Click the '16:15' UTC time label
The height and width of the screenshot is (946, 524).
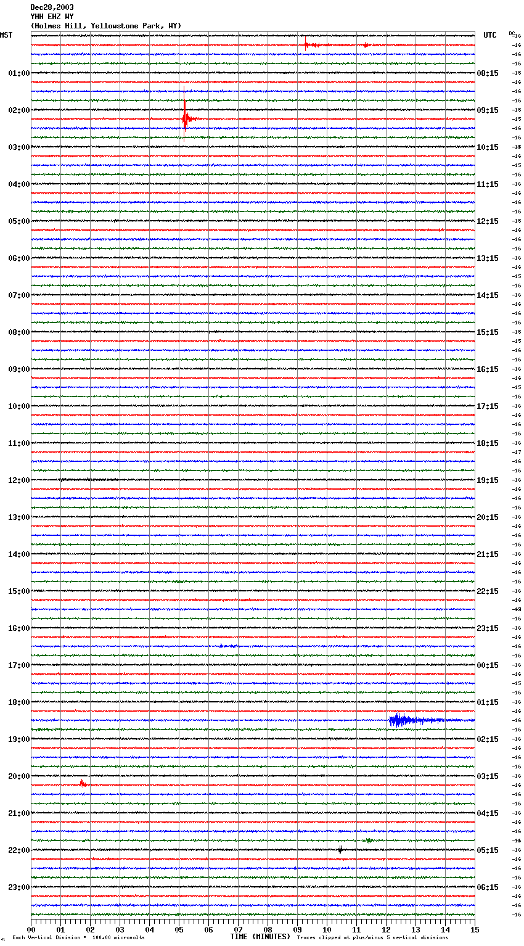click(x=488, y=369)
